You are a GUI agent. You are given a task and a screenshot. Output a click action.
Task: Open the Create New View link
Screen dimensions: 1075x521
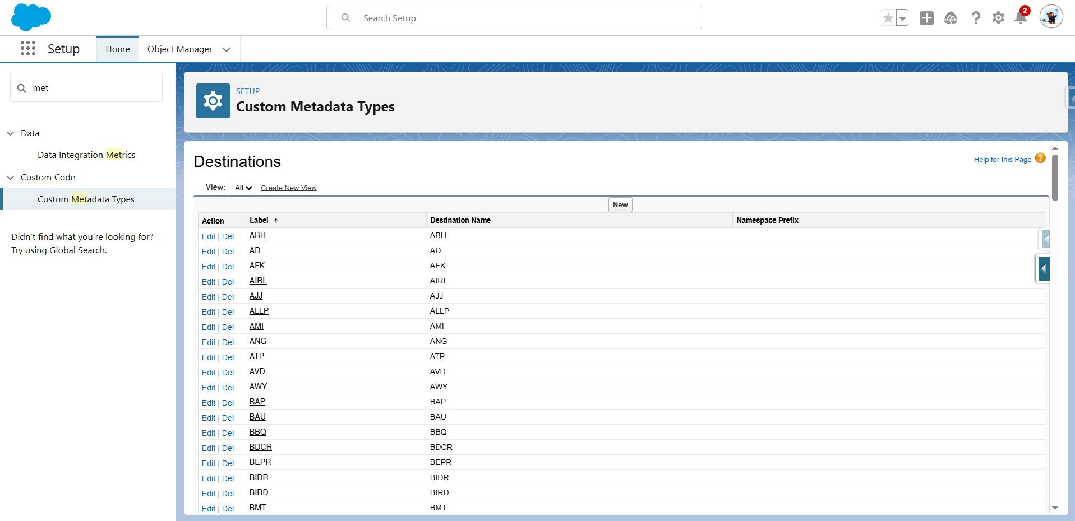[x=288, y=188]
